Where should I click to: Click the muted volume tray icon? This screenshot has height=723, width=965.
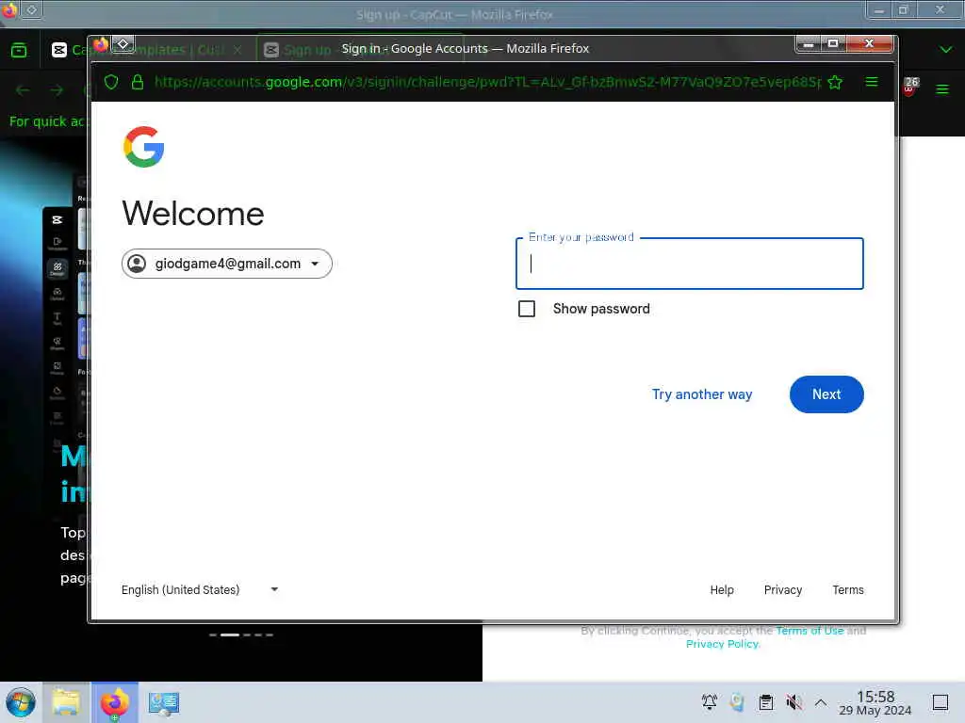pyautogui.click(x=793, y=702)
